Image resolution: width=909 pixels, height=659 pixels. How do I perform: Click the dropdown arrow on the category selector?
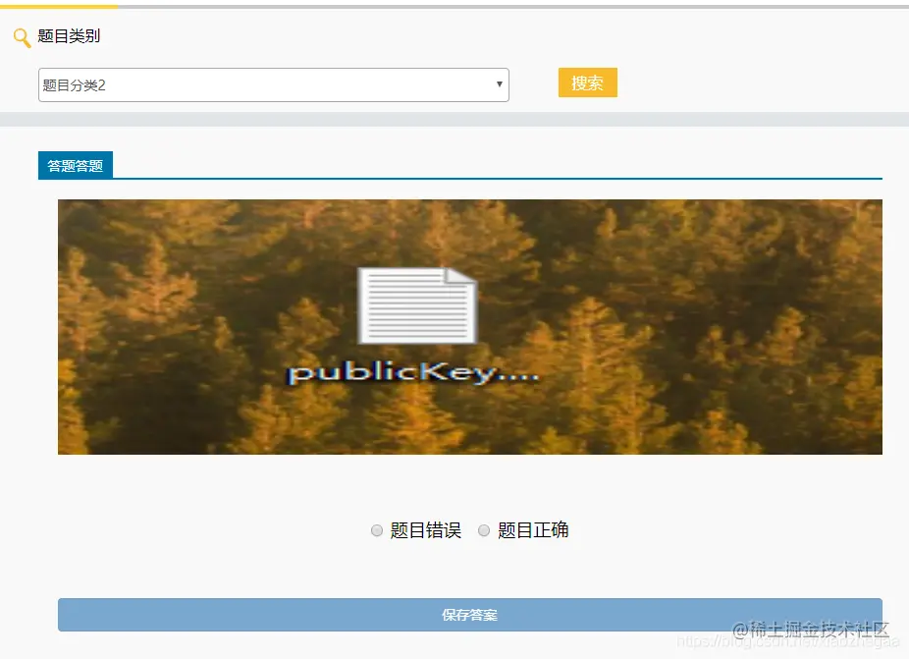coord(500,84)
